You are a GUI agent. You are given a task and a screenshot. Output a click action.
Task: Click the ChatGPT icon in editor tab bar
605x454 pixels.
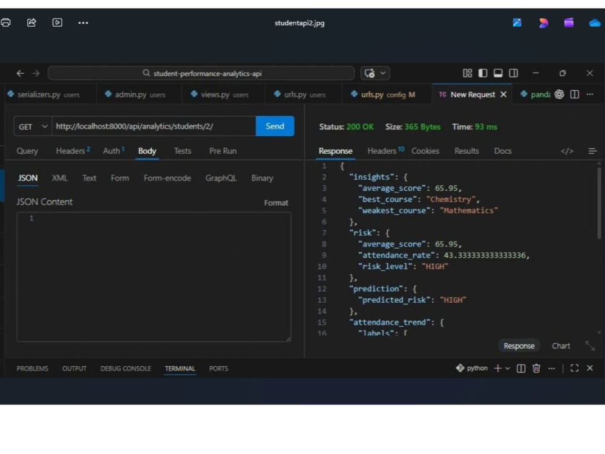point(559,94)
